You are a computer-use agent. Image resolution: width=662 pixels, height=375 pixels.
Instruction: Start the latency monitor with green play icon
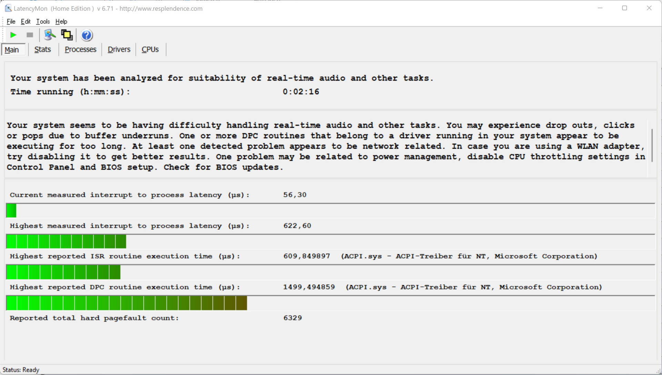[x=13, y=35]
